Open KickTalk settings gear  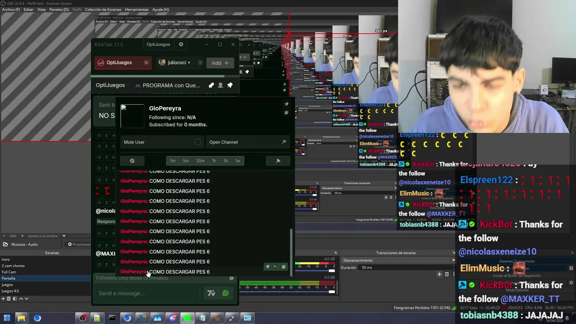181,45
